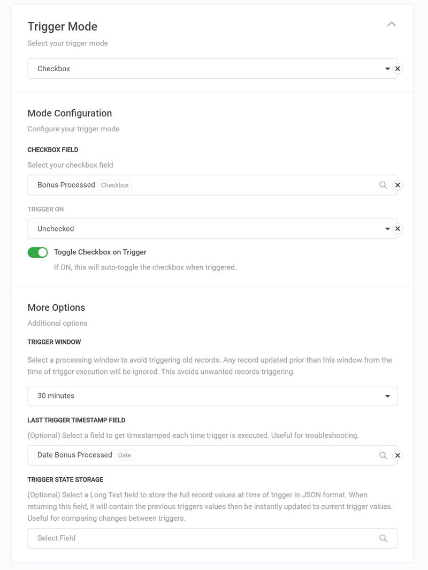Clear the Date Bonus Processed selection

point(398,455)
